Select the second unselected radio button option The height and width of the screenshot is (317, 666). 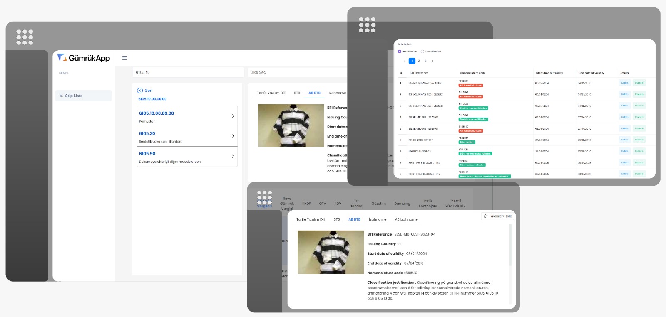click(422, 52)
